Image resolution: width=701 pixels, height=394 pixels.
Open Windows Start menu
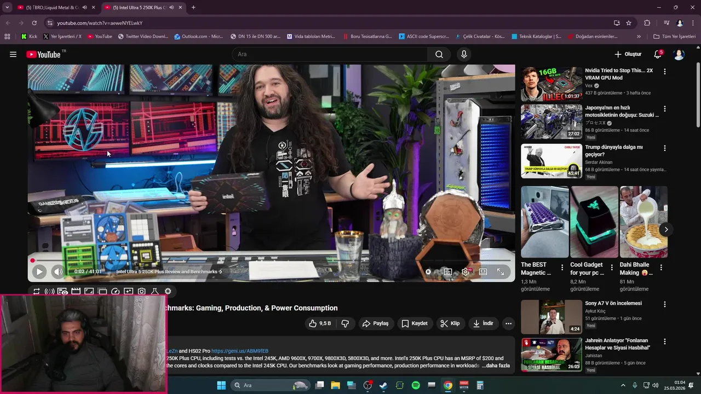coord(221,385)
